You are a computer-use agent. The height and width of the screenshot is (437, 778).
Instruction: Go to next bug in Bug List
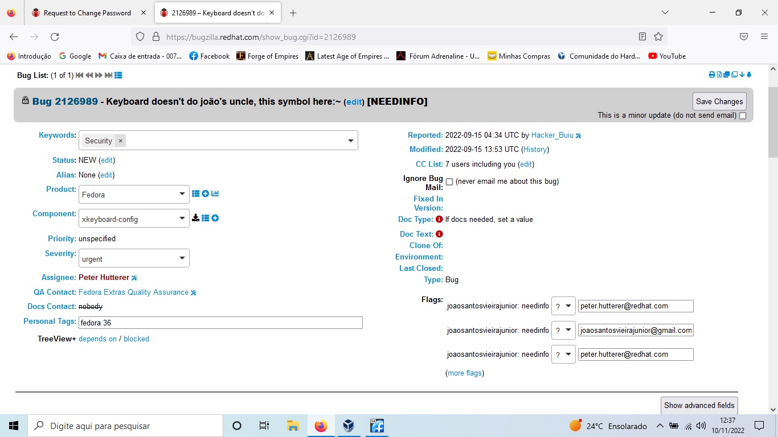coord(99,75)
